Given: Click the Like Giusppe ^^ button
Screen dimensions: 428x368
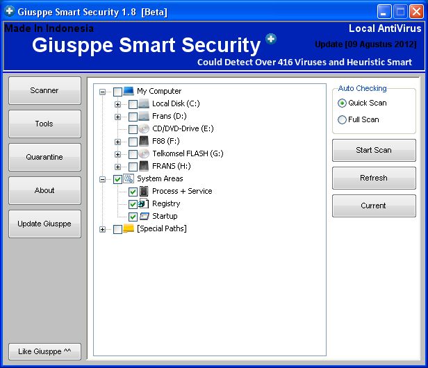Looking at the screenshot, I should [x=44, y=351].
